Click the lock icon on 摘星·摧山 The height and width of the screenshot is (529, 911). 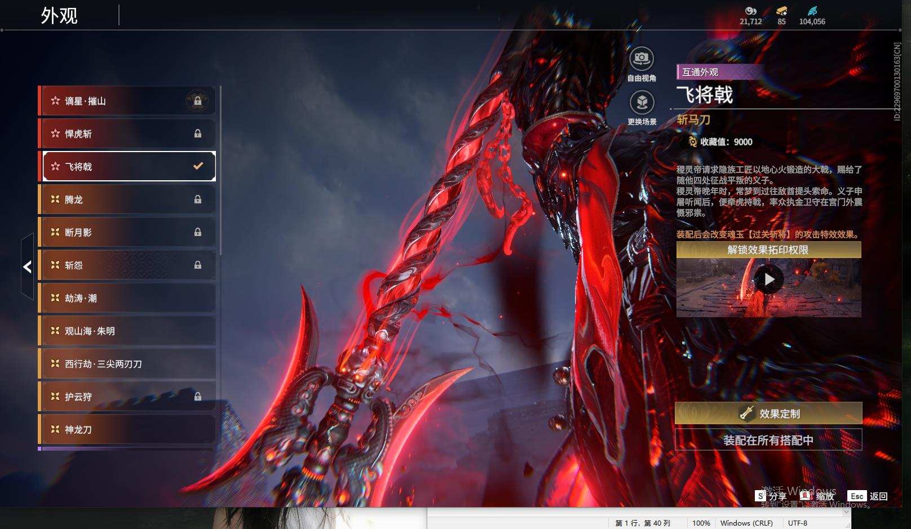coord(198,101)
